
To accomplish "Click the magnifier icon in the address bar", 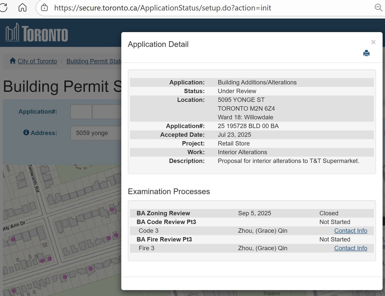I will point(378,8).
